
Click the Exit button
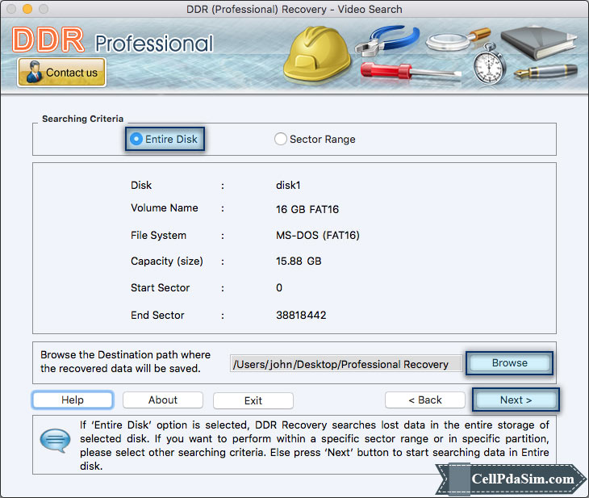click(253, 400)
